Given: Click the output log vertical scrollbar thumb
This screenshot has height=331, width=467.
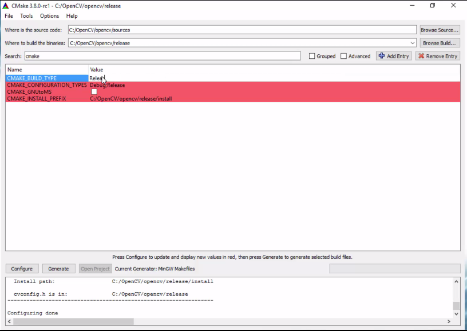Looking at the screenshot, I should coord(456,306).
